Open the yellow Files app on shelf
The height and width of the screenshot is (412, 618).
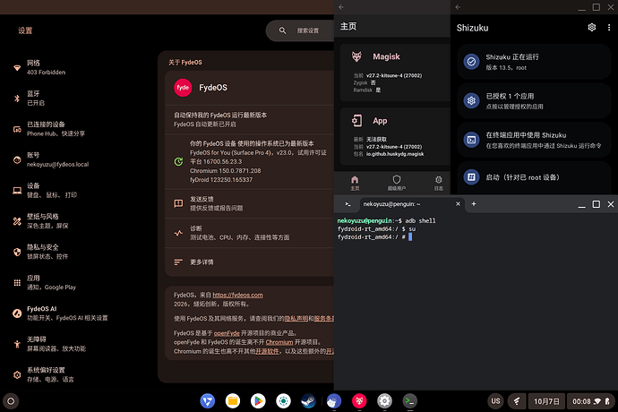click(233, 401)
